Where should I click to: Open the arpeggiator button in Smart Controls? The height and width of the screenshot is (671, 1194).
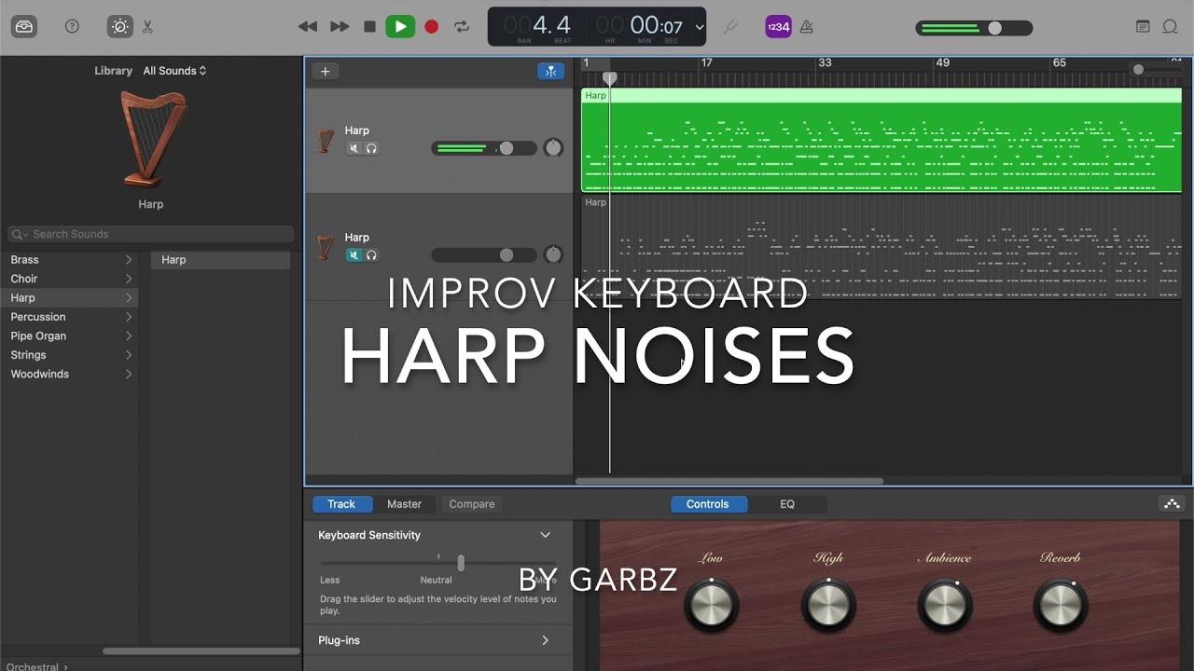[1172, 504]
